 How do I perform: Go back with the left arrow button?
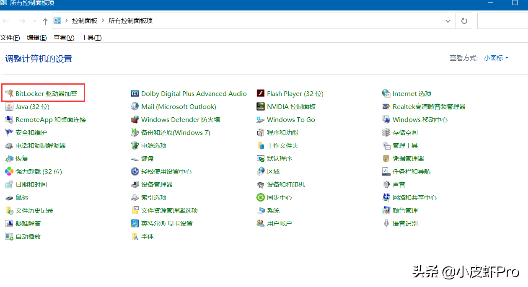6,21
